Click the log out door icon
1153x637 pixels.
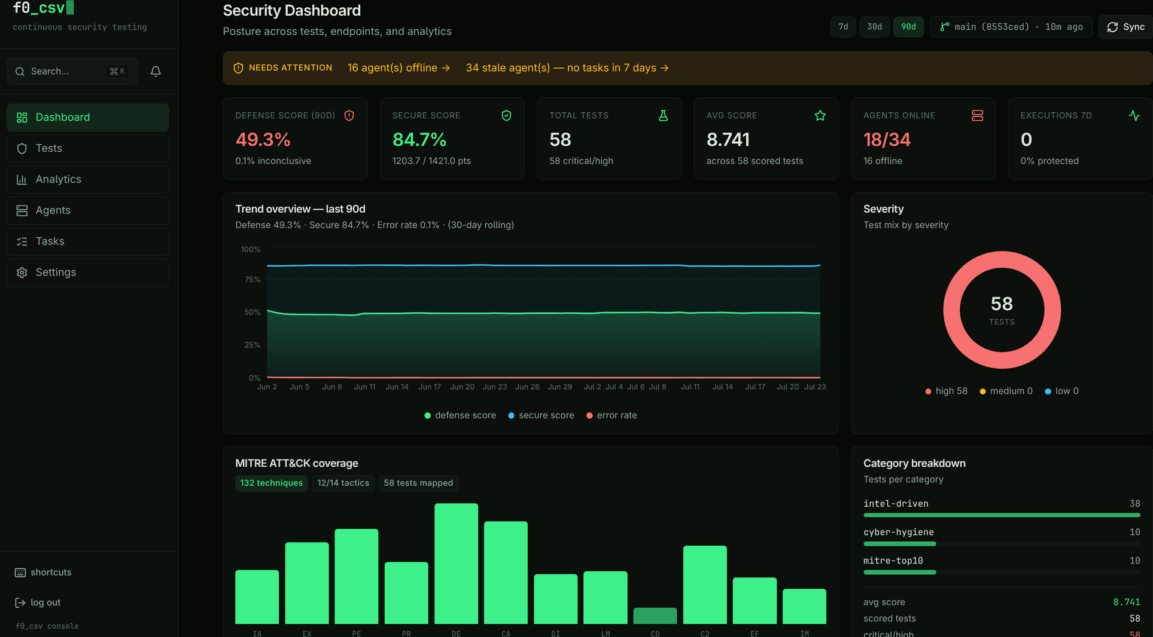pyautogui.click(x=20, y=603)
